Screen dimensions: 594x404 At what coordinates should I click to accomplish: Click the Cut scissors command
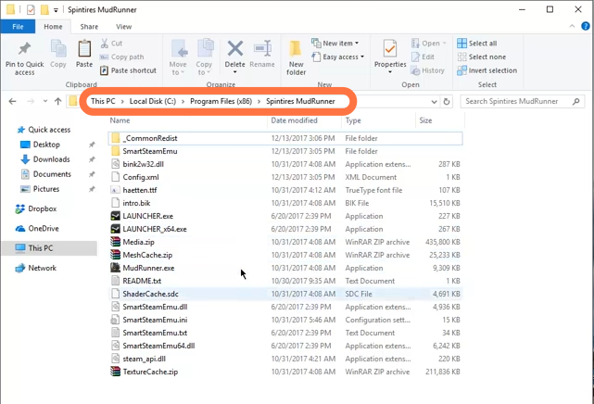pos(111,44)
